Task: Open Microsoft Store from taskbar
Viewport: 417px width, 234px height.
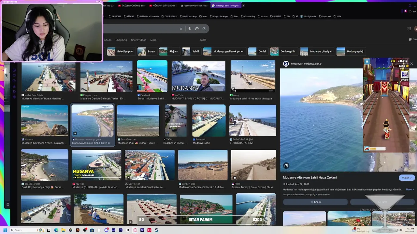Action: tap(92, 230)
